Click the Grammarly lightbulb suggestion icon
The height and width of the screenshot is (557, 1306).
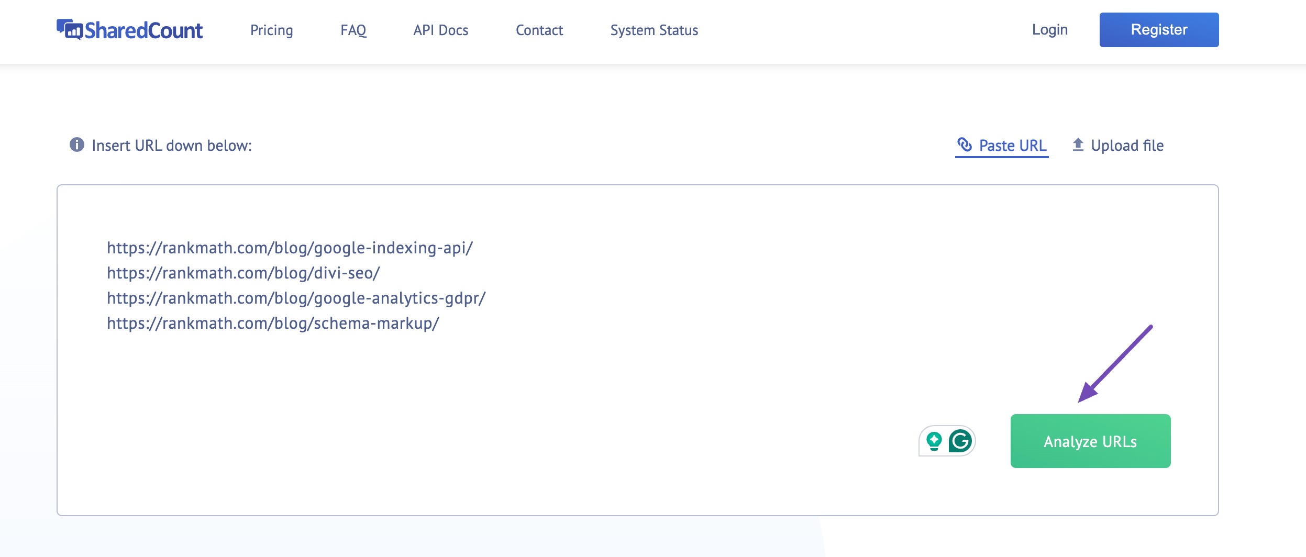pyautogui.click(x=934, y=441)
